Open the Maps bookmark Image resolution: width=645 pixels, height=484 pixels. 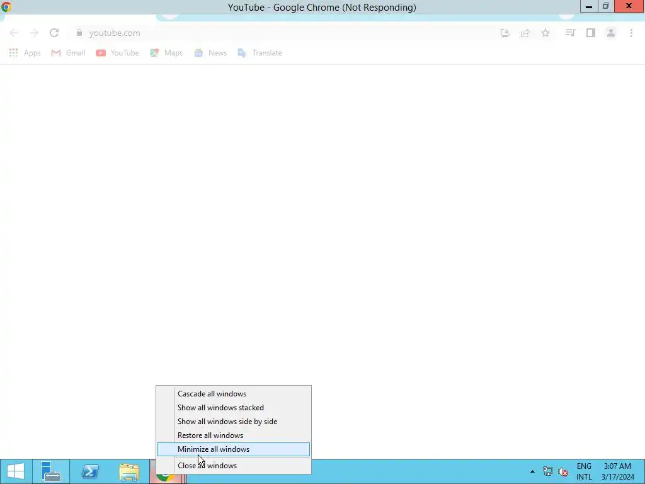click(x=166, y=53)
